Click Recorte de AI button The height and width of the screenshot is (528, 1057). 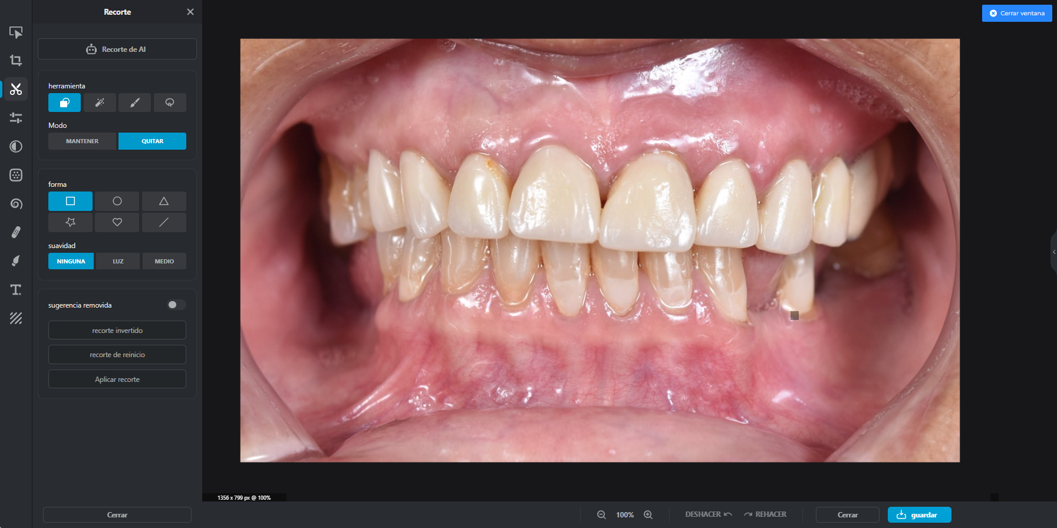tap(117, 49)
